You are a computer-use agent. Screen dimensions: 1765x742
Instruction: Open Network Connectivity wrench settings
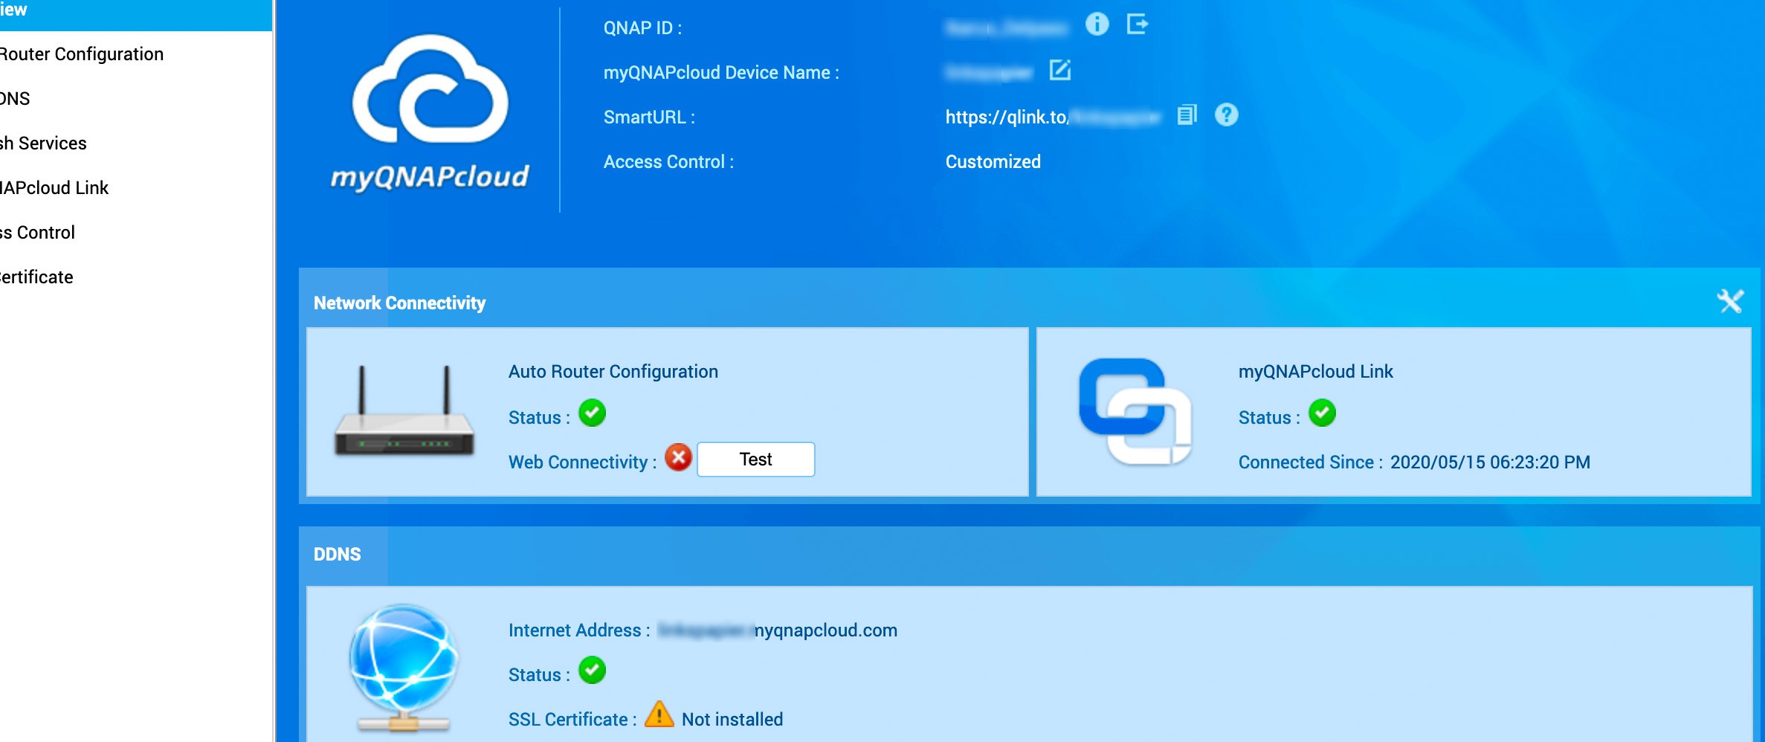pos(1729,302)
